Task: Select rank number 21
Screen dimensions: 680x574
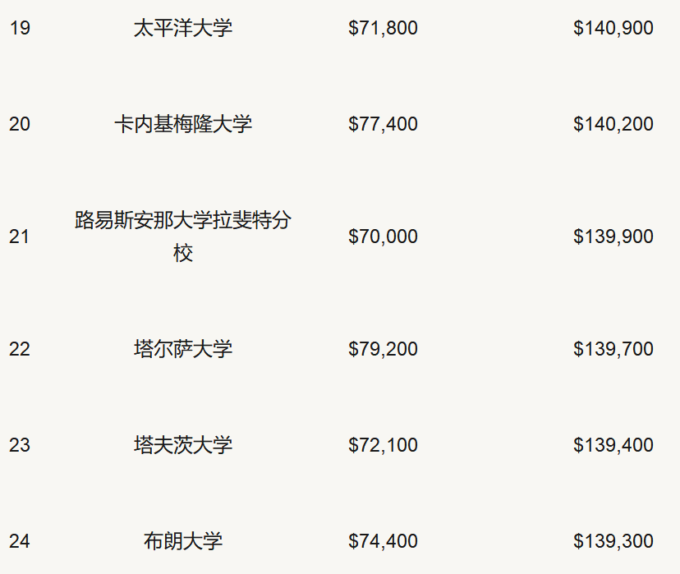Action: coord(20,237)
